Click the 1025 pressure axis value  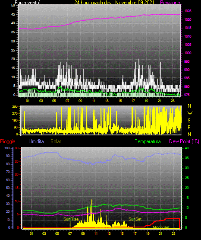(188, 11)
